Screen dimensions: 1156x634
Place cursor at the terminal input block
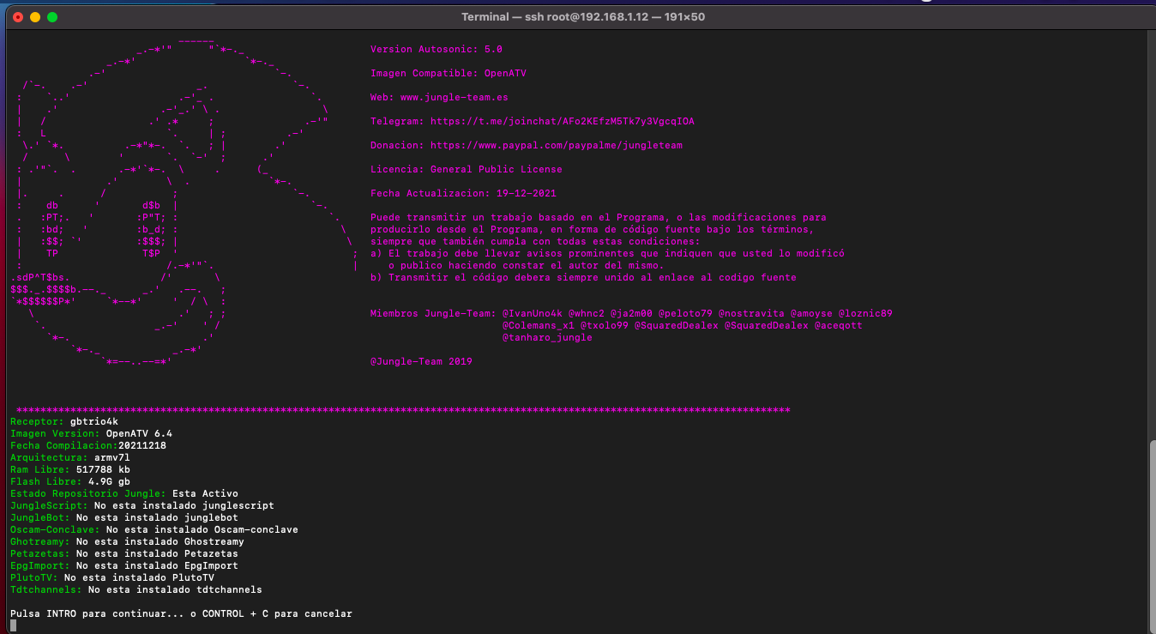coord(13,625)
